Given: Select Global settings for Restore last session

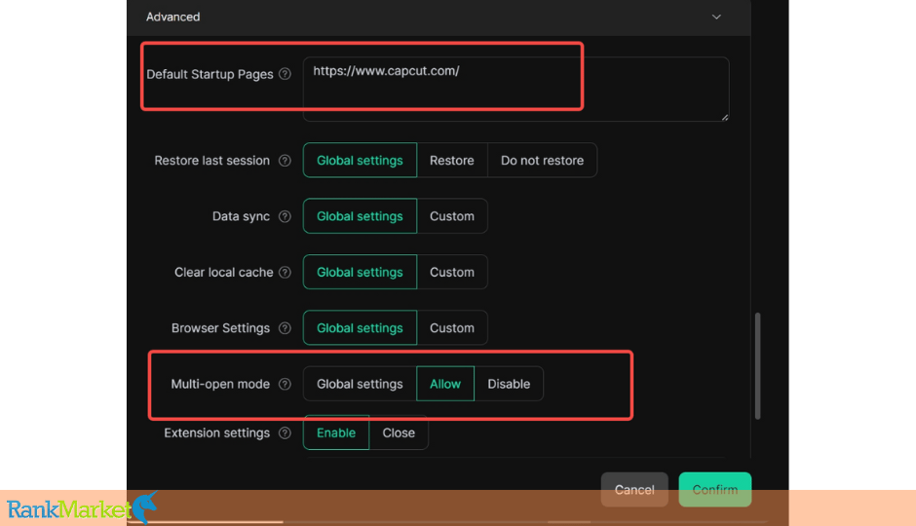Looking at the screenshot, I should point(360,160).
